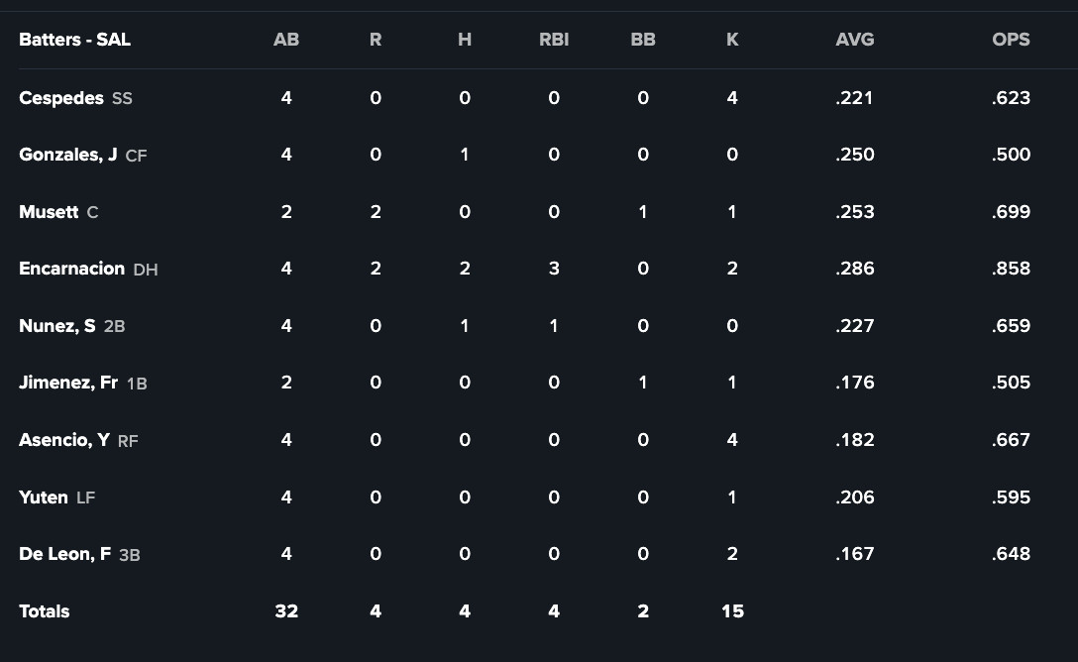Click Encarnacion's RBI value of 3
Viewport: 1078px width, 662px height.
(554, 269)
